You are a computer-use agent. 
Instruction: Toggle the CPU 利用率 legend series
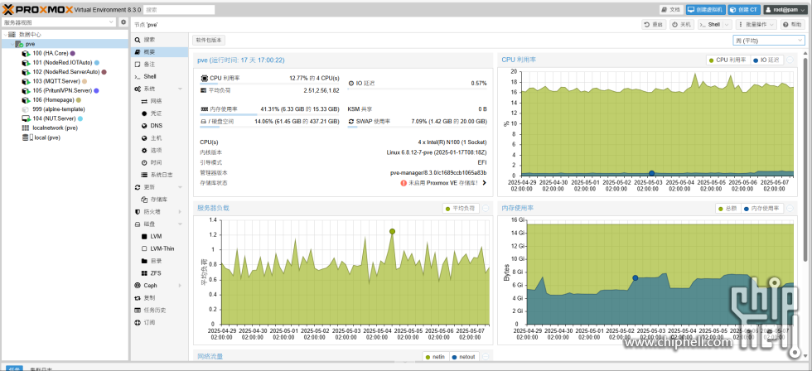coord(727,60)
